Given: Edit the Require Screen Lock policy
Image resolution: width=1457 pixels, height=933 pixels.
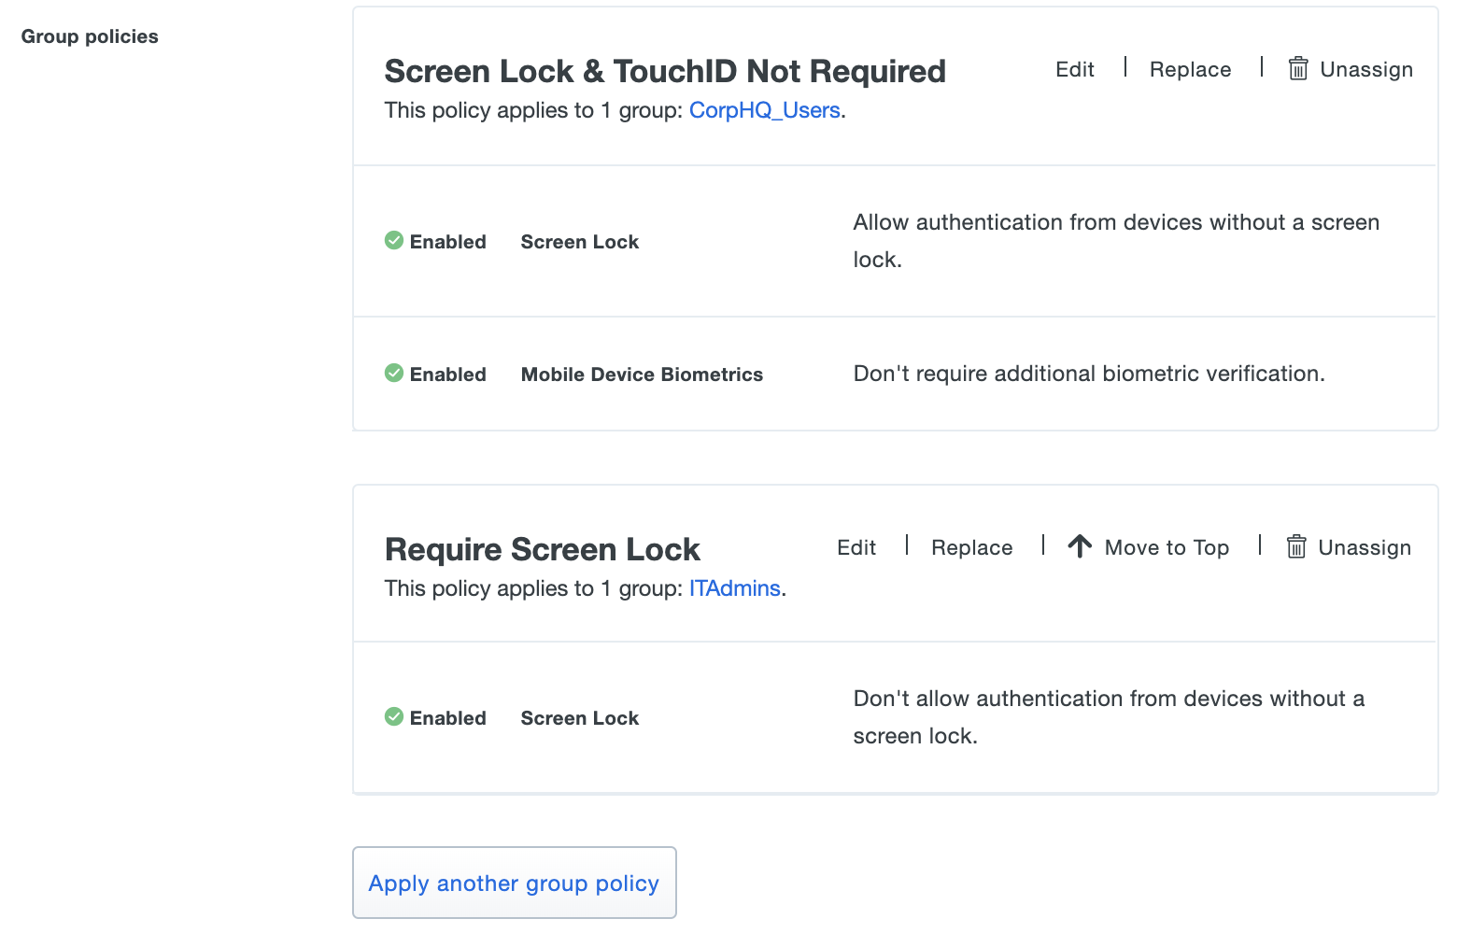Looking at the screenshot, I should coord(856,548).
